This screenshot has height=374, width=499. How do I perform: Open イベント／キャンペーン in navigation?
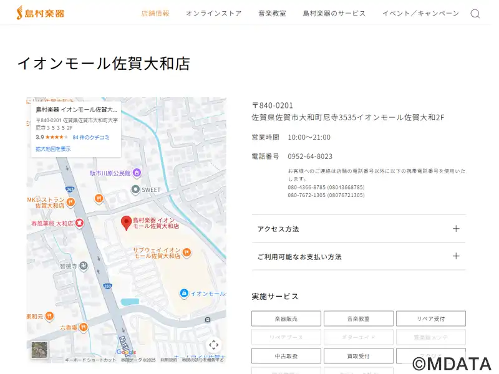point(420,13)
